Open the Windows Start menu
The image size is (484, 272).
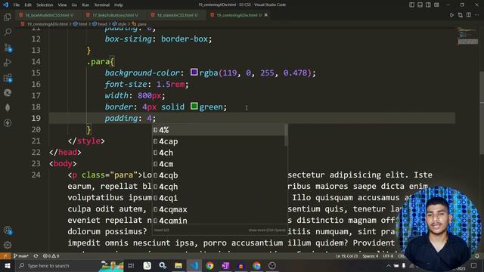click(7, 265)
